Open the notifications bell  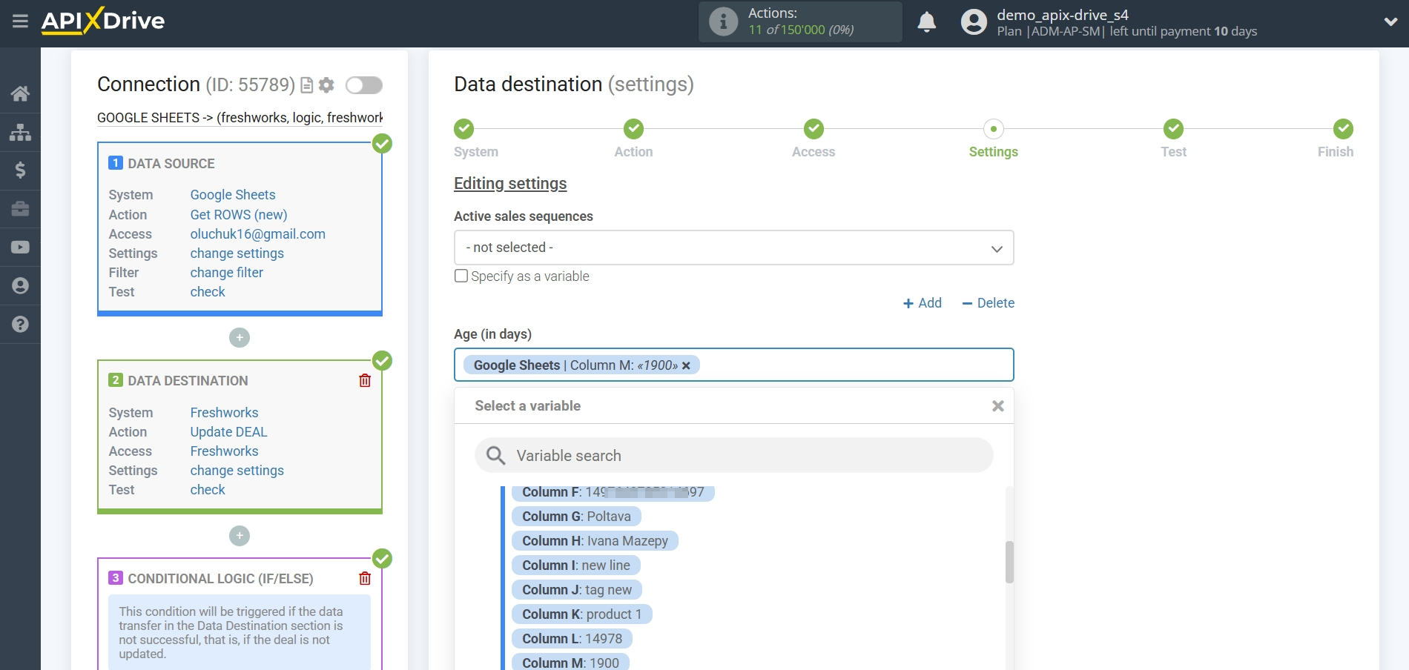click(x=926, y=21)
